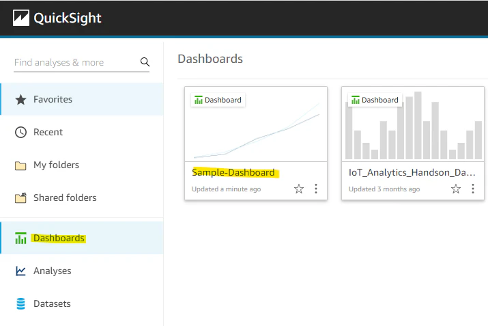The width and height of the screenshot is (488, 326).
Task: Go to Datasets
Action: (x=81, y=303)
